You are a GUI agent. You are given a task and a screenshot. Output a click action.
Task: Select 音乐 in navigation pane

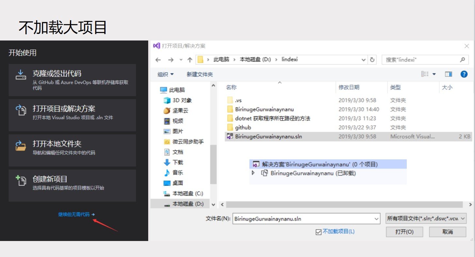click(173, 172)
